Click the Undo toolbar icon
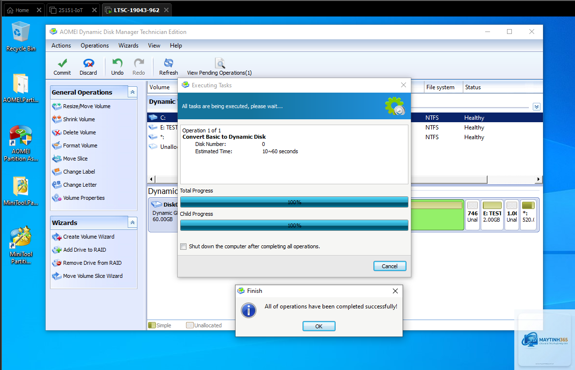Image resolution: width=575 pixels, height=370 pixels. (x=118, y=66)
